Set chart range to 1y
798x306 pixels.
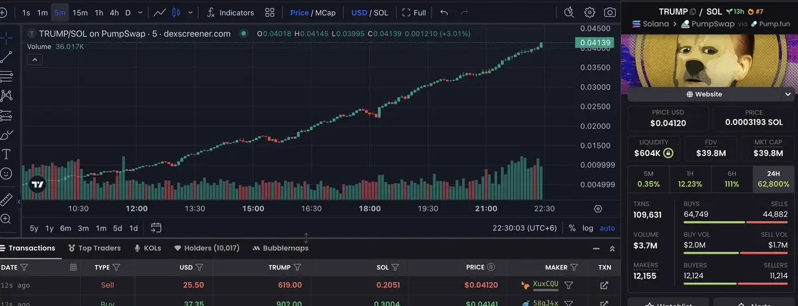49,228
